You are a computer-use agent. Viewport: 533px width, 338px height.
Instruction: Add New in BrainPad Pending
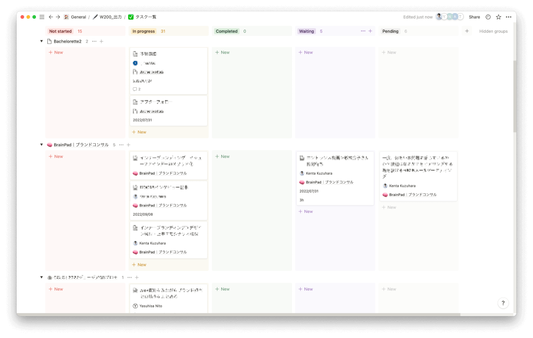pos(389,207)
